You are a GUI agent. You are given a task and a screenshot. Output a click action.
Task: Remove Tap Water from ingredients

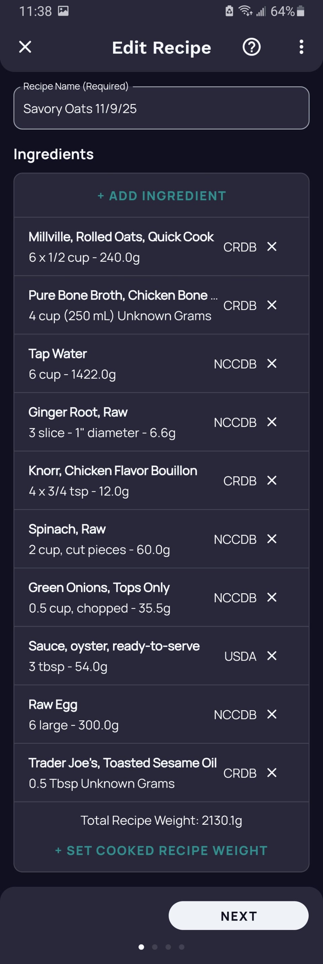272,363
